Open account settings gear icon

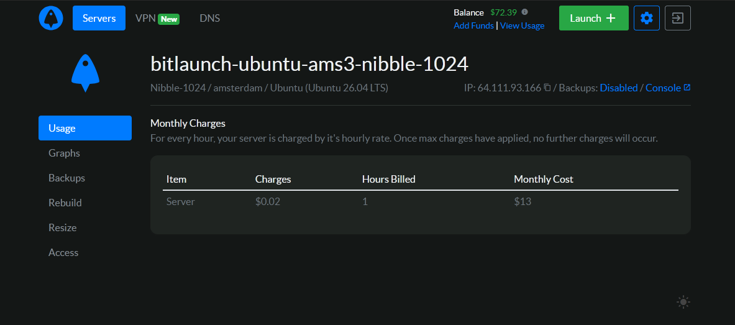coord(646,18)
